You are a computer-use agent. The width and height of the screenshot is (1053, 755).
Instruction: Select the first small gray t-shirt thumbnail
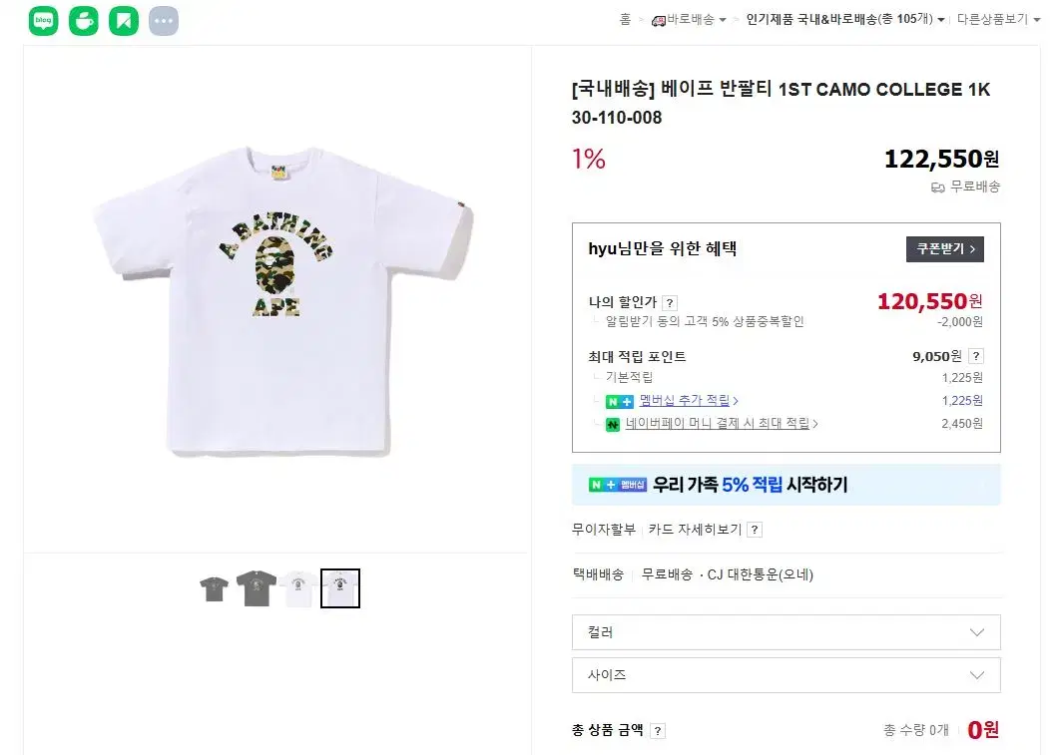(214, 588)
